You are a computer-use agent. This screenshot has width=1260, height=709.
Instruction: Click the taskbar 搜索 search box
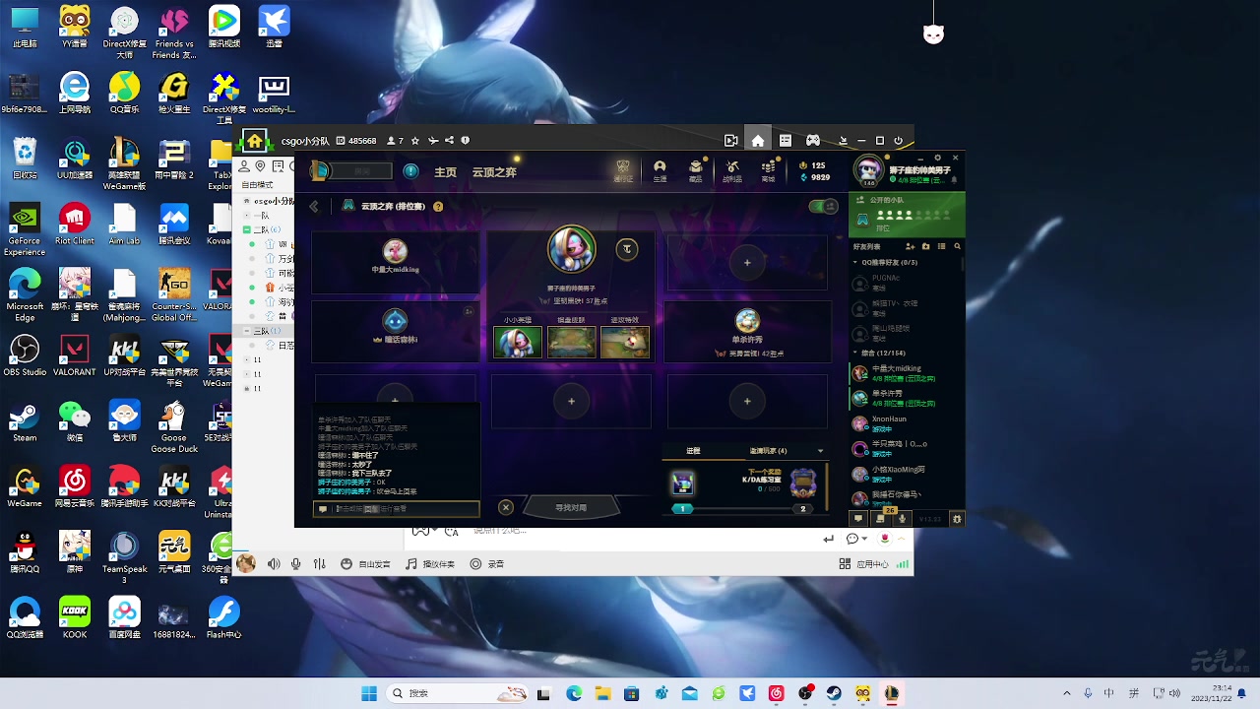[458, 693]
